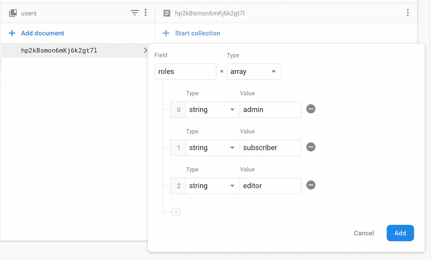Add a new array element with plus icon
This screenshot has width=431, height=260.
176,212
